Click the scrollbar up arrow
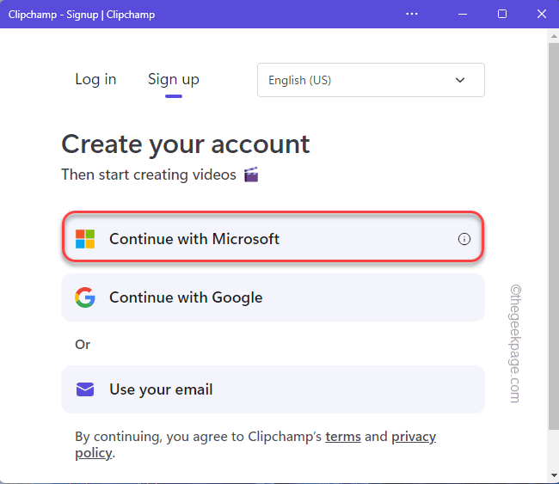 (x=554, y=36)
